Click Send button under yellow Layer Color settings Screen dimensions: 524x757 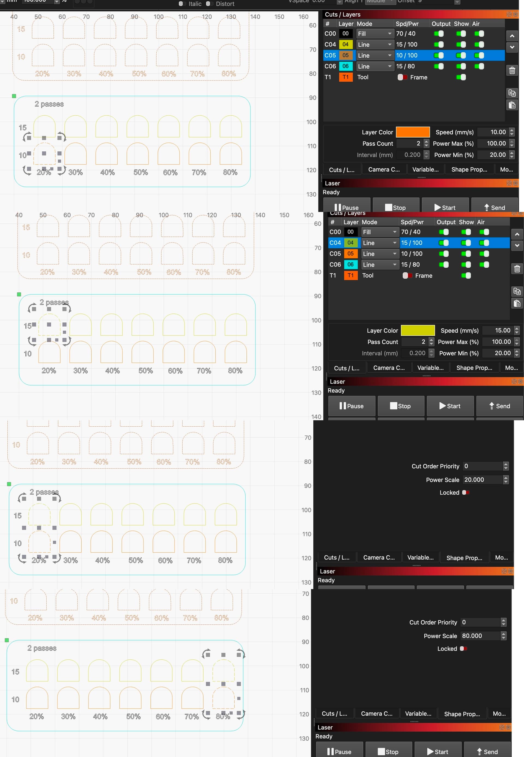pyautogui.click(x=499, y=406)
